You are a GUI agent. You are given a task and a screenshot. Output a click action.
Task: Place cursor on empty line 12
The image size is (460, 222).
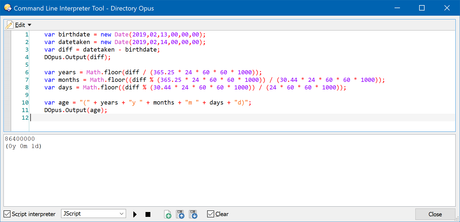pyautogui.click(x=243, y=117)
